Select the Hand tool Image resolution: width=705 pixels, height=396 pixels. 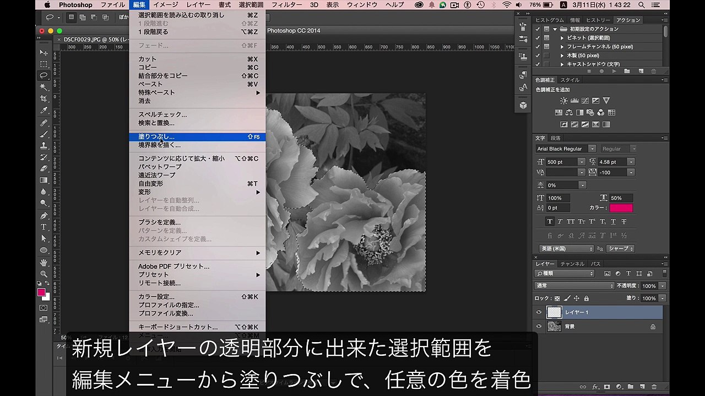tap(44, 262)
